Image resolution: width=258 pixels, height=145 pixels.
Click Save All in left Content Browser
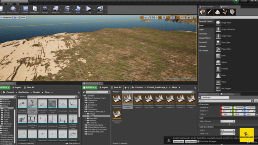point(29,87)
